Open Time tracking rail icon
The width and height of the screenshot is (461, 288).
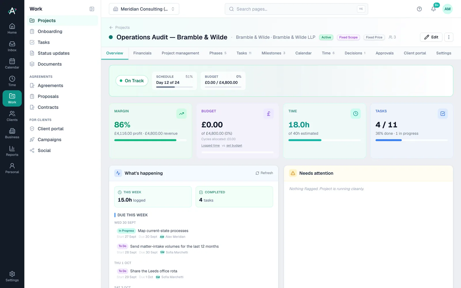point(12,81)
